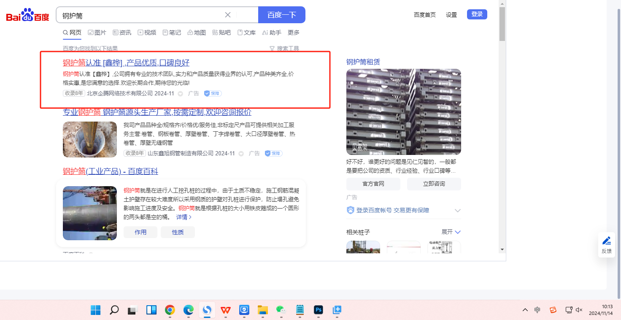Click the page's vertical scrollbar thumb
Screen dimensions: 621x320
pyautogui.click(x=502, y=24)
